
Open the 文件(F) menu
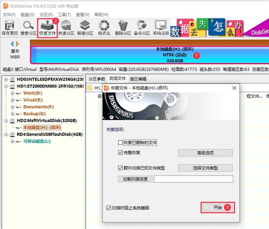coord(9,15)
